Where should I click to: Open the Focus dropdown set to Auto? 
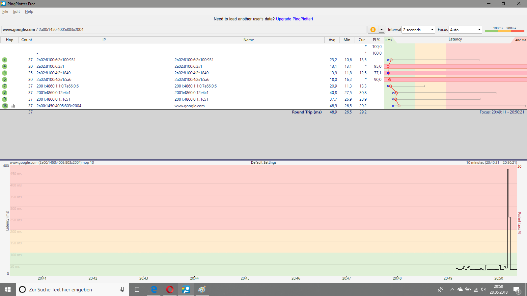465,30
